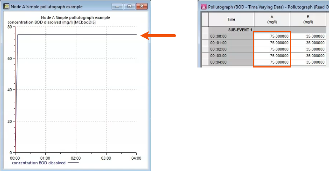Click the graph title text inside plot

coord(76,17)
